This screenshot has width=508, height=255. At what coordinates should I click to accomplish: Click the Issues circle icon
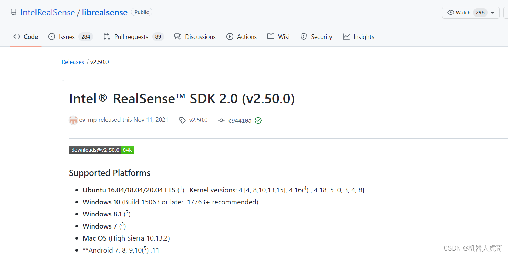(52, 36)
